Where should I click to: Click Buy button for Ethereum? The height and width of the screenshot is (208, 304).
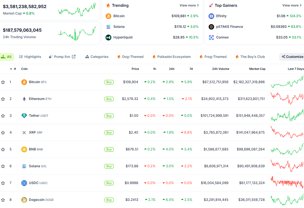[x=109, y=99]
